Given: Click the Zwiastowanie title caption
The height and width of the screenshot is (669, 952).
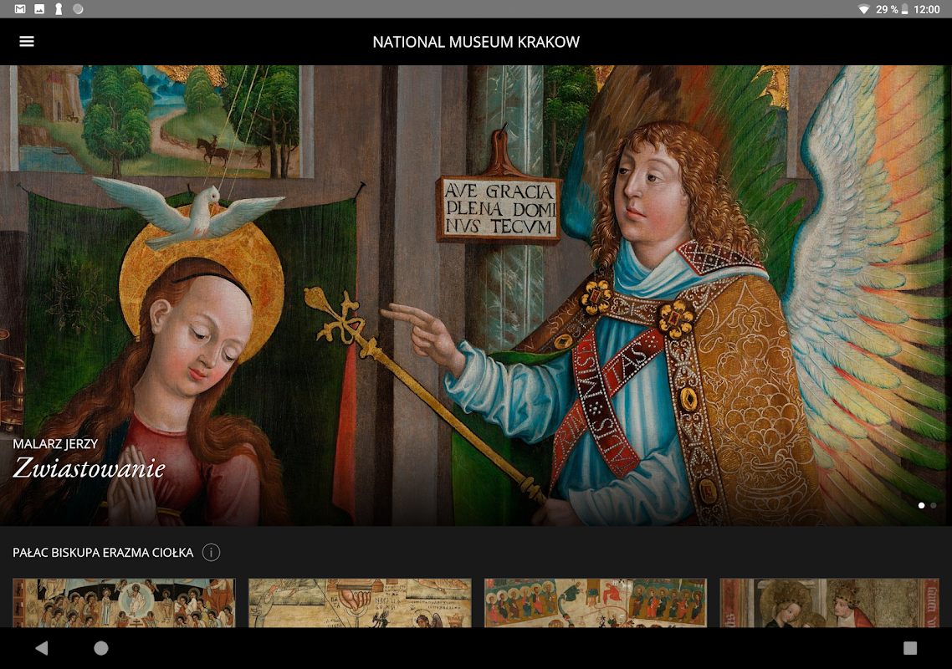Looking at the screenshot, I should [90, 468].
